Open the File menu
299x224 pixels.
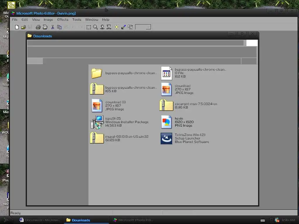(15, 20)
